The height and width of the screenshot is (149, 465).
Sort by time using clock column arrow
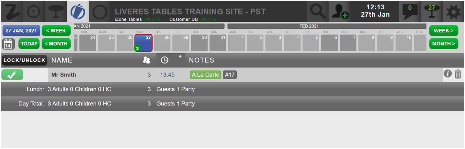click(x=180, y=56)
